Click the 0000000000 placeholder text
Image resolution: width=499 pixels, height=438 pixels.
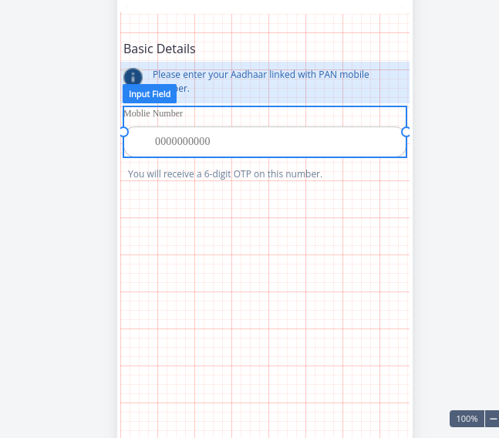click(183, 142)
